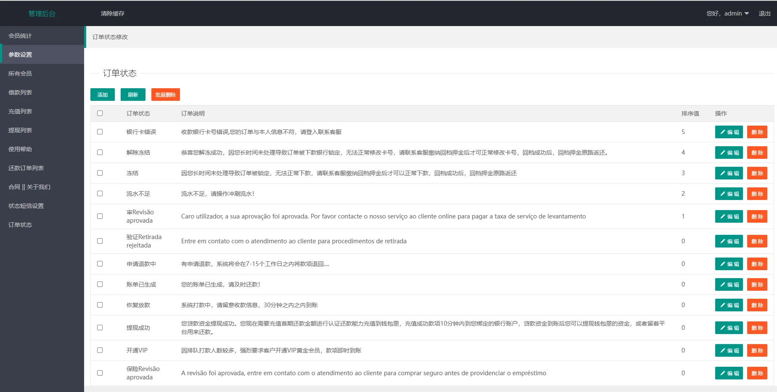Click the 批量删除 button

(165, 95)
